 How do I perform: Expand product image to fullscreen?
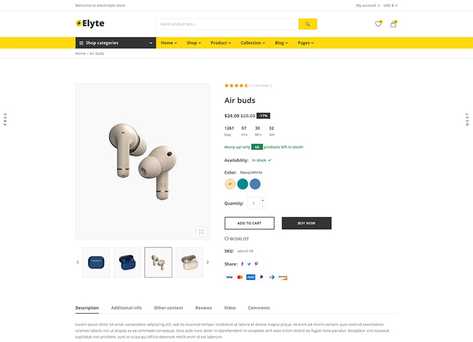[x=201, y=231]
